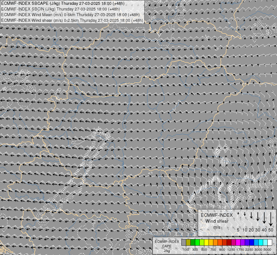Select the pure blue CAPE legend swatch
The image size is (277, 255).
tap(252, 242)
